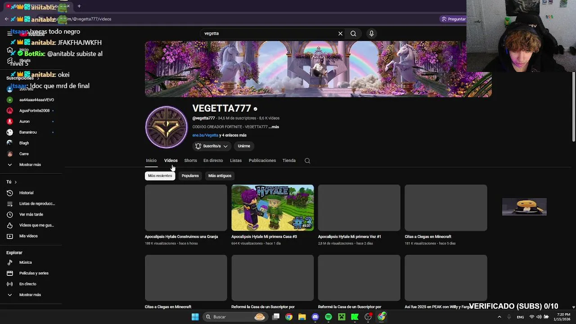Image resolution: width=576 pixels, height=324 pixels.
Task: Switch to the Vídeos channel tab
Action: [171, 161]
